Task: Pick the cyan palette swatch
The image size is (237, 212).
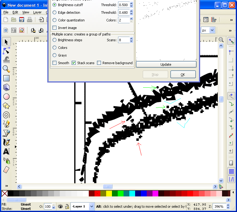Action: click(132, 193)
